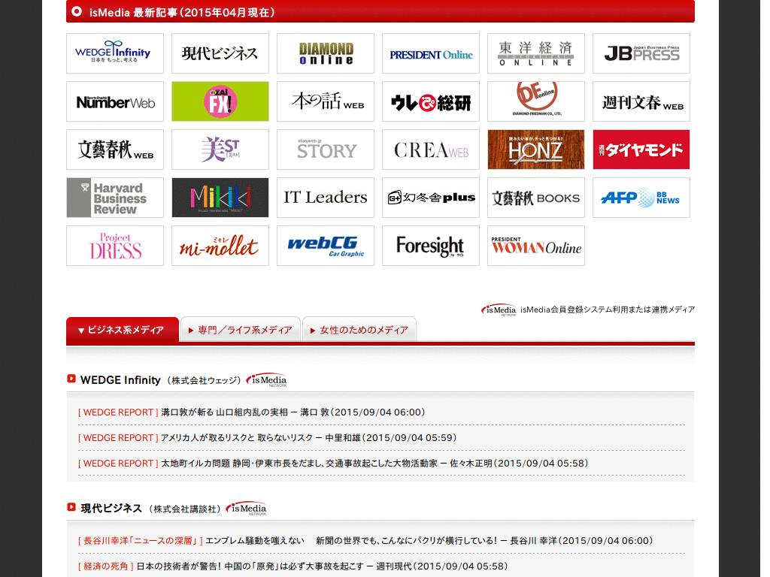This screenshot has width=770, height=577.
Task: Click the STORY logo tile
Action: coord(326,150)
